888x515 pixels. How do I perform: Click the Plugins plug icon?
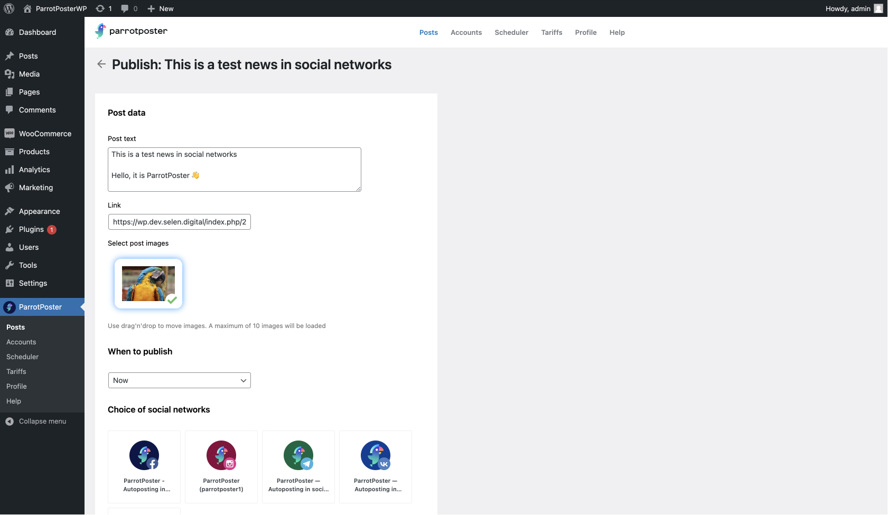[x=10, y=229]
